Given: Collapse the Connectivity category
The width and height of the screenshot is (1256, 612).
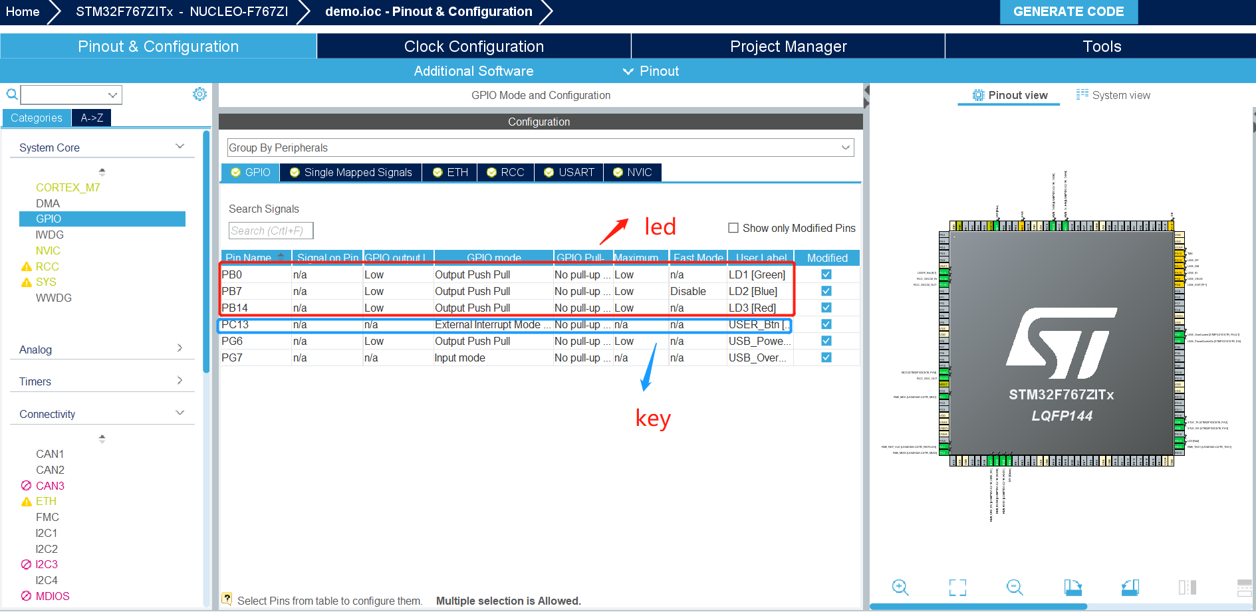Looking at the screenshot, I should coord(180,413).
